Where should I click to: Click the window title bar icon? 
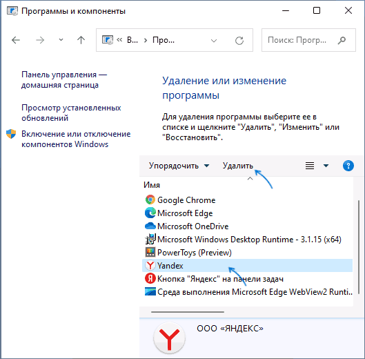tap(12, 11)
